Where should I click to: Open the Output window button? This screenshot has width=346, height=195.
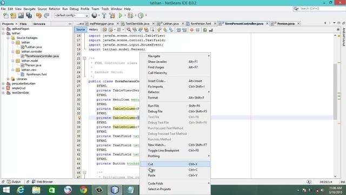14,182
